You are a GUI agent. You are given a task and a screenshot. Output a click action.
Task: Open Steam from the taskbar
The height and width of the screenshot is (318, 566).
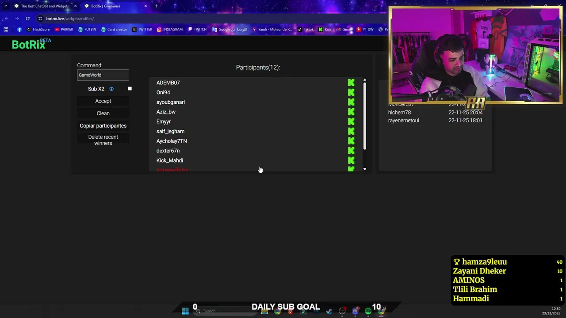pyautogui.click(x=329, y=311)
